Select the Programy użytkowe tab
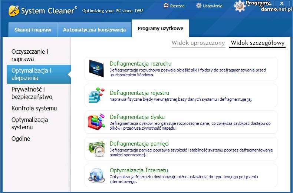 point(160,29)
